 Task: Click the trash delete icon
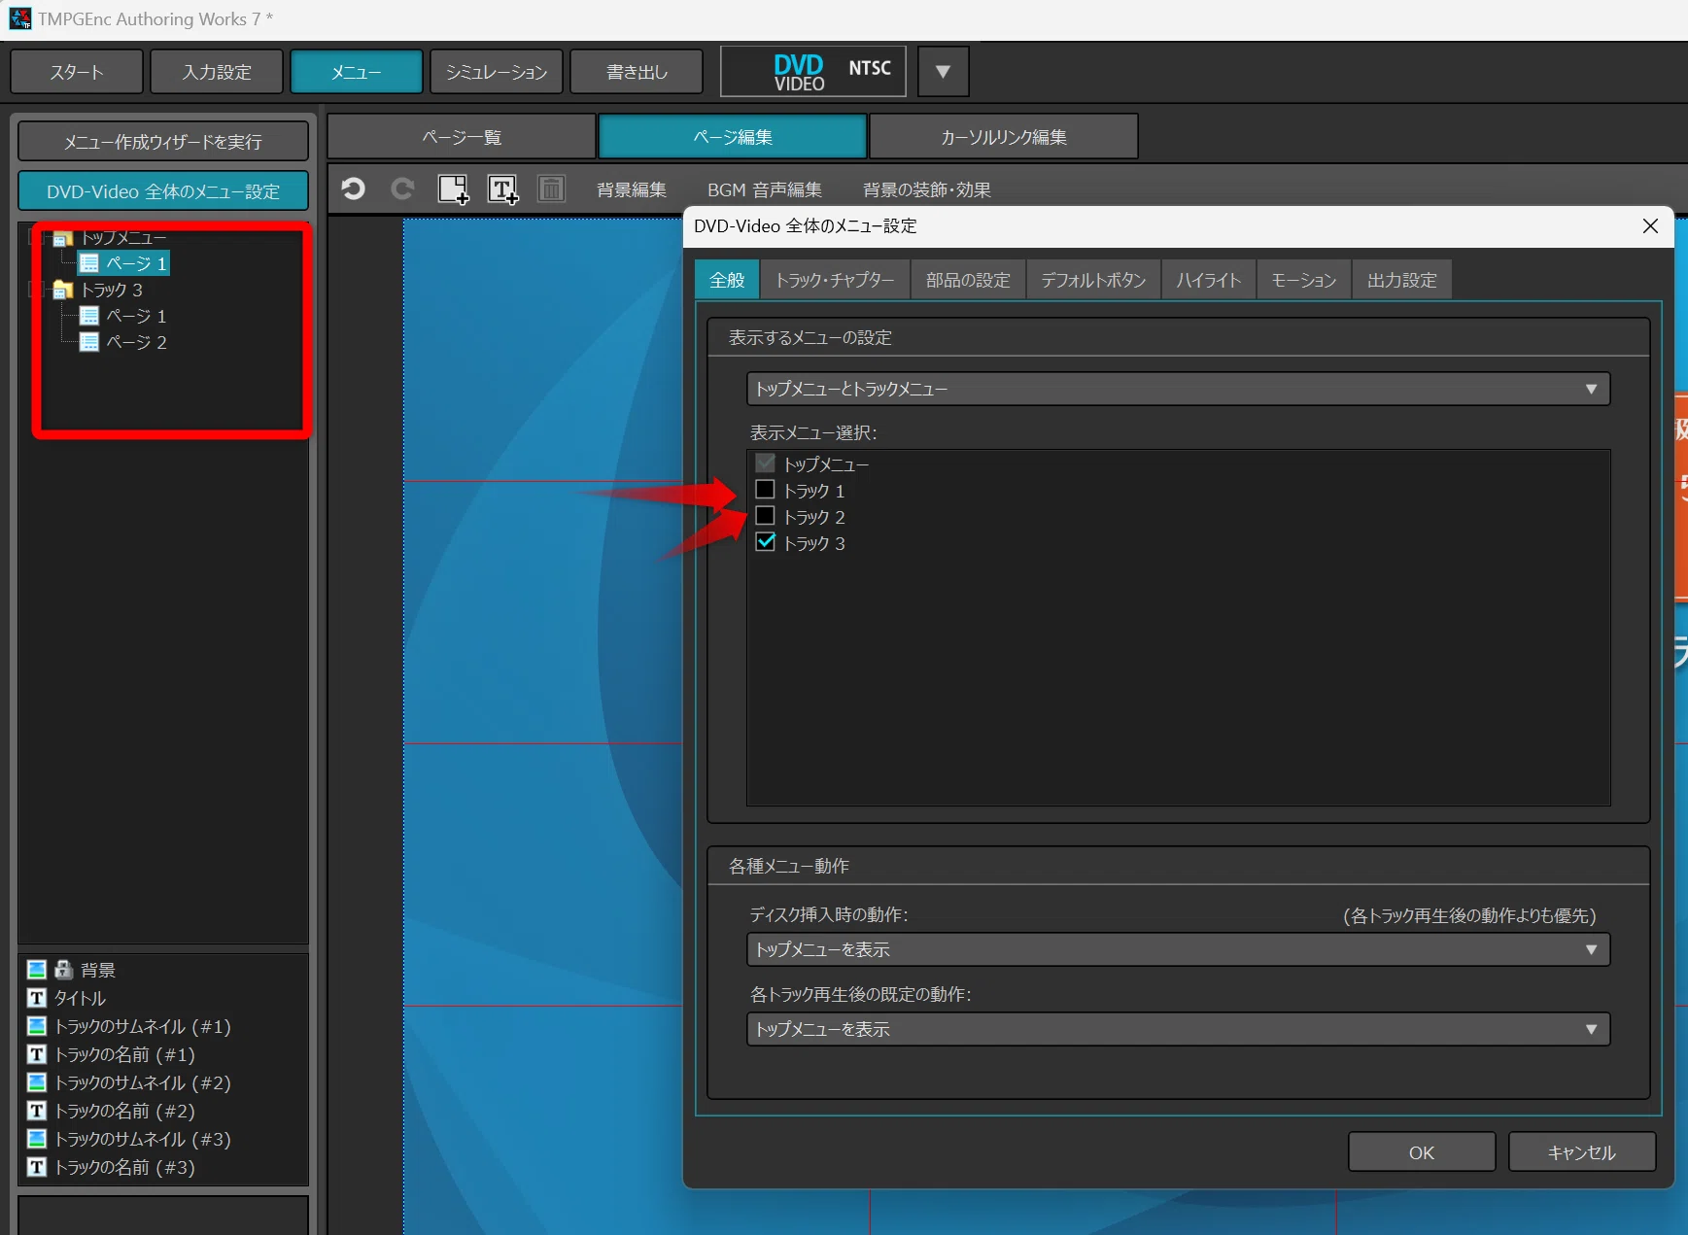click(551, 189)
